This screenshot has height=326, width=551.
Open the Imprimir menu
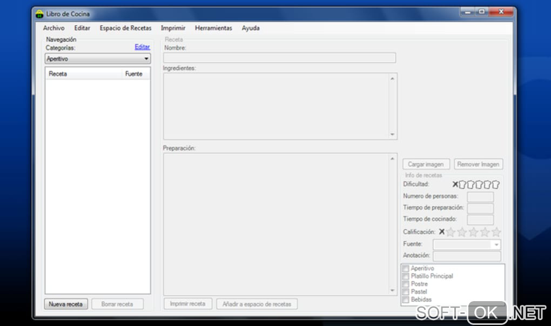(173, 28)
